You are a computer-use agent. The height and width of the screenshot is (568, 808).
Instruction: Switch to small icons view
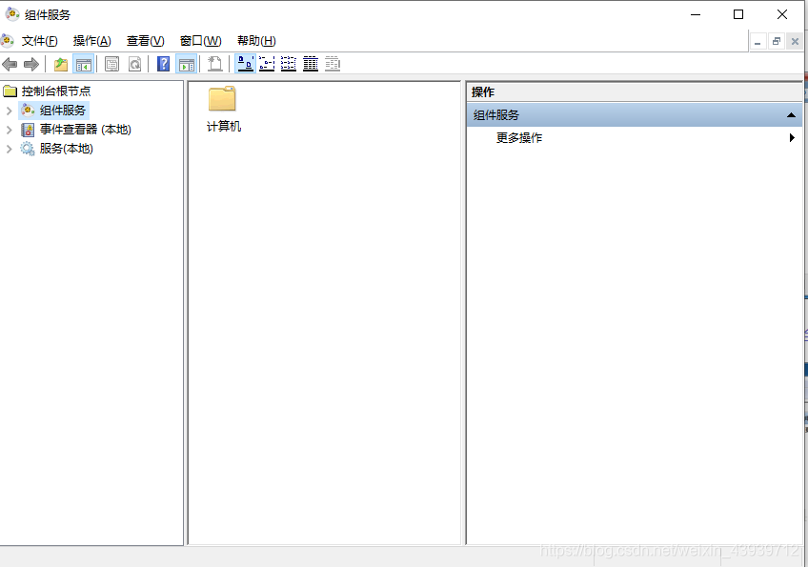(x=267, y=65)
